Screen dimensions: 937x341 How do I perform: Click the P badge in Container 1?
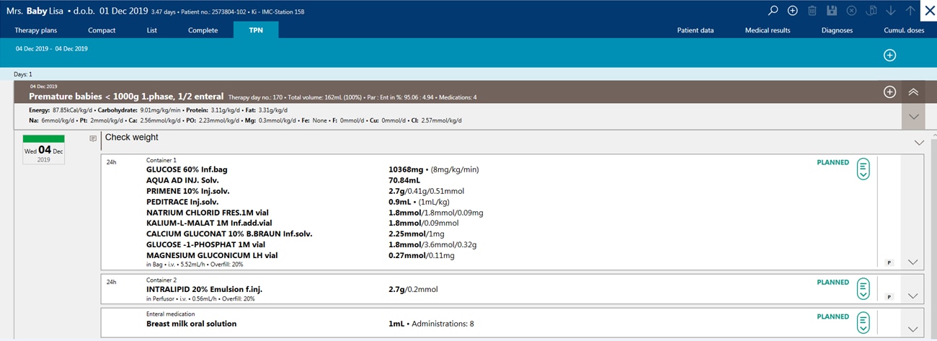pos(889,262)
